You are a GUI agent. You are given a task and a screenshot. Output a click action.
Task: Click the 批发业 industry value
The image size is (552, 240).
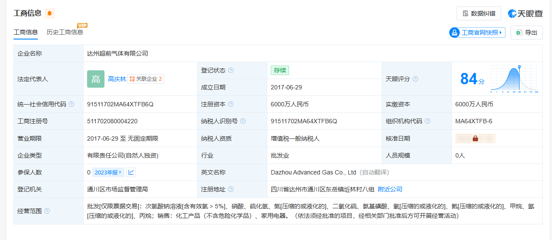point(280,155)
